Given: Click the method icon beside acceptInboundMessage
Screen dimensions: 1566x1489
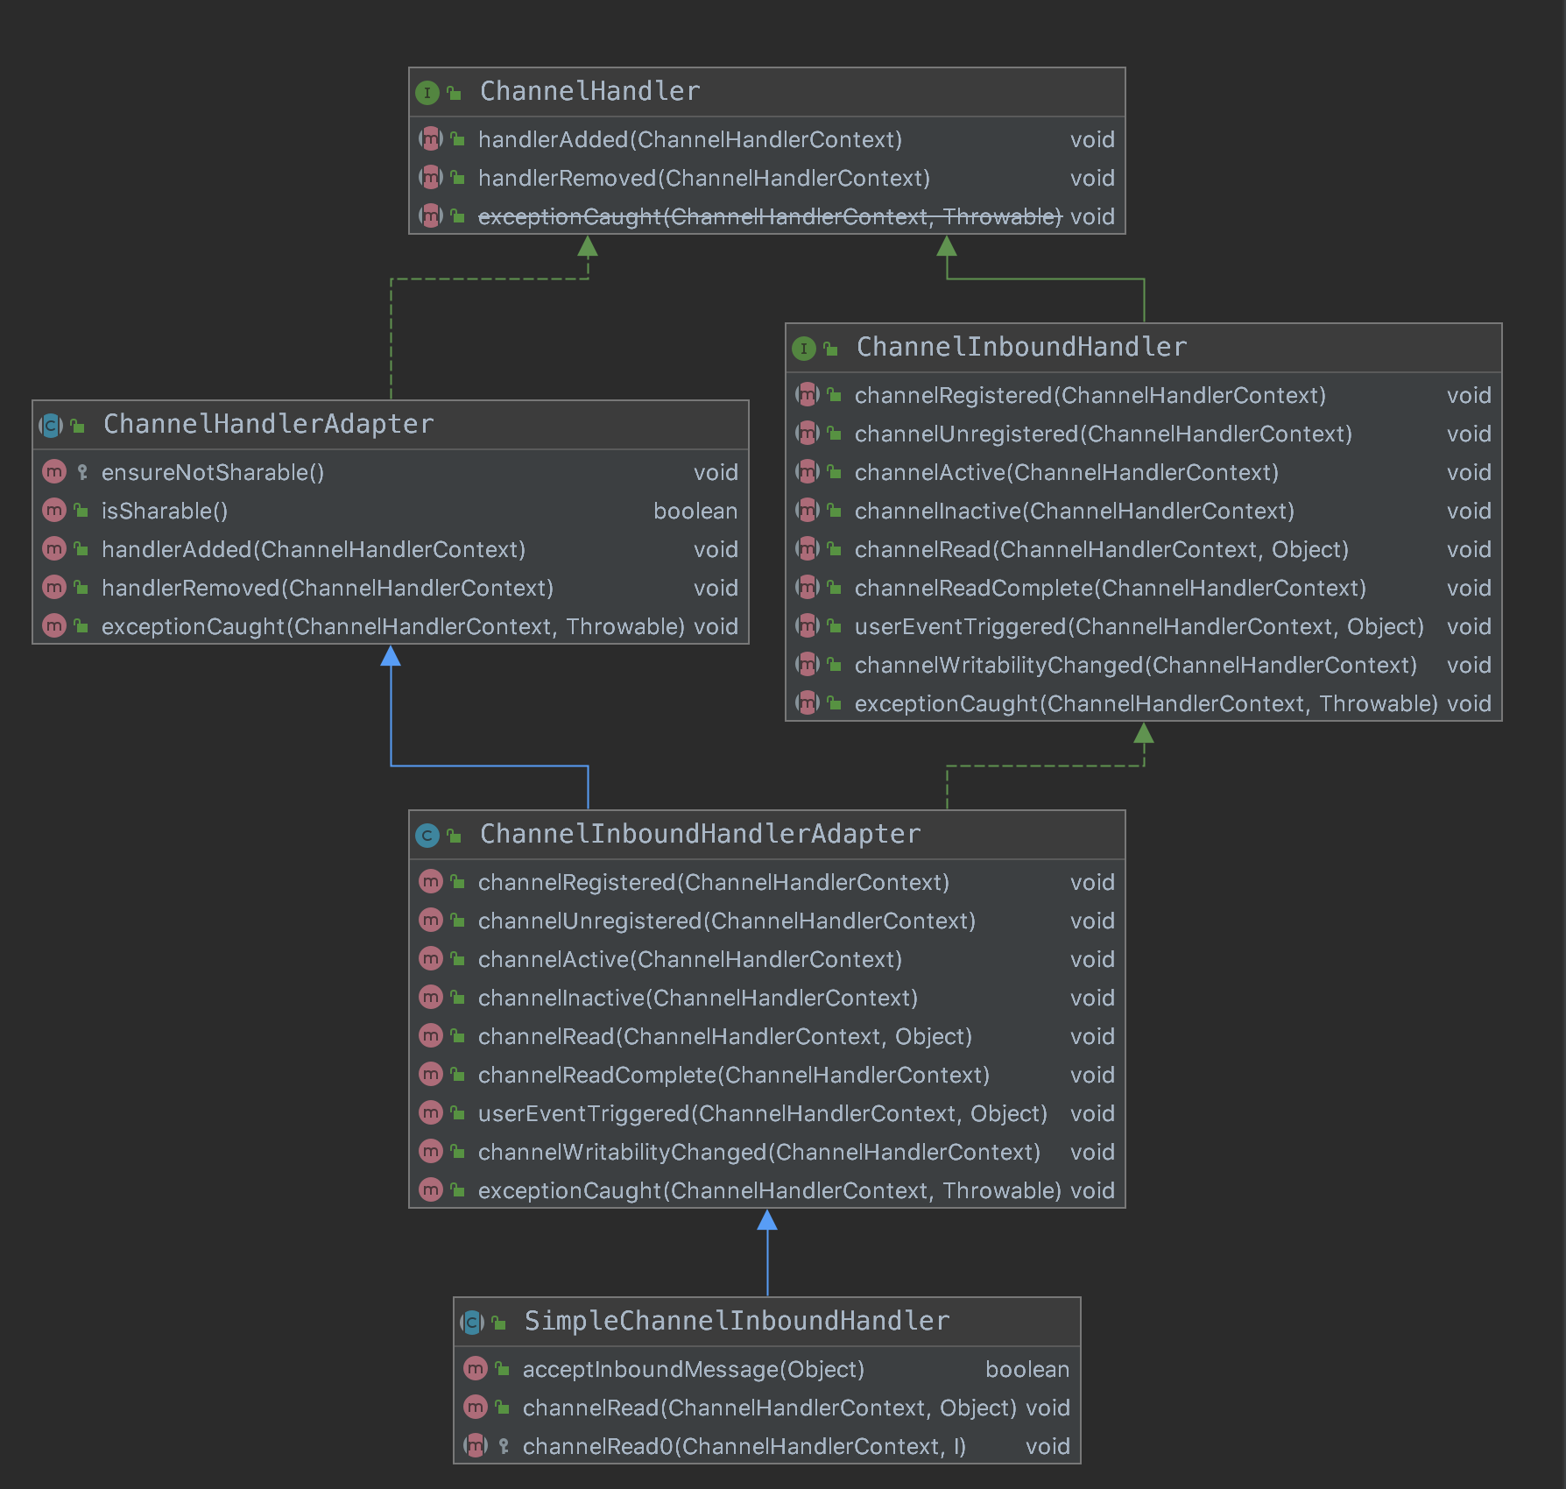Looking at the screenshot, I should 476,1369.
